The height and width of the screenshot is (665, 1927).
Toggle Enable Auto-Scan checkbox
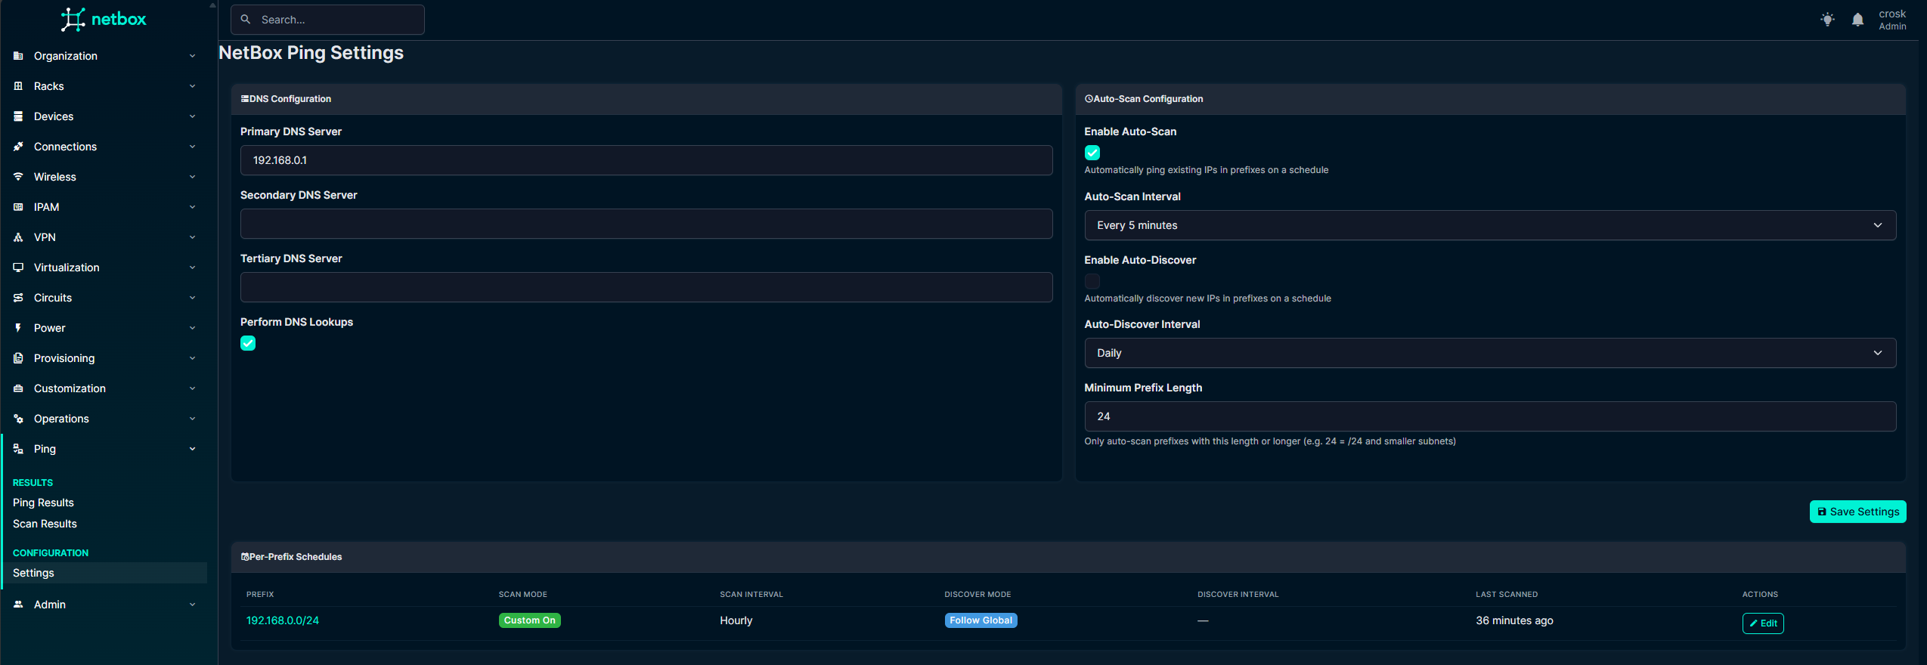click(1092, 153)
